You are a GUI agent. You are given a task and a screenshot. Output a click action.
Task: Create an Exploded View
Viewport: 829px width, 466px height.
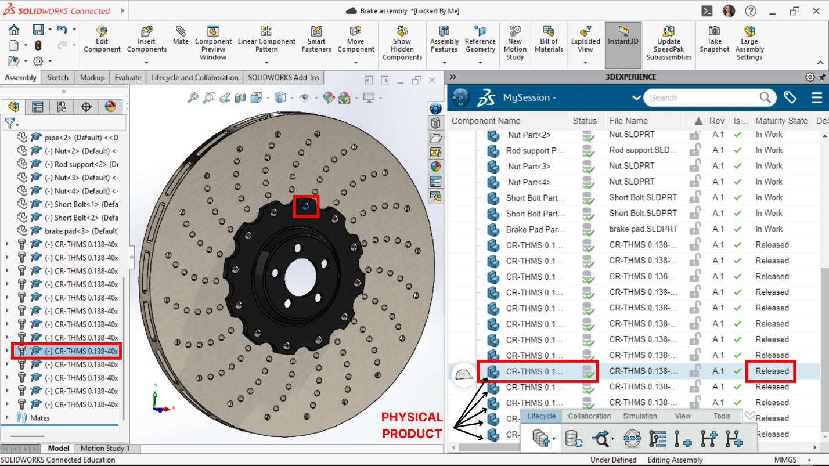point(585,39)
